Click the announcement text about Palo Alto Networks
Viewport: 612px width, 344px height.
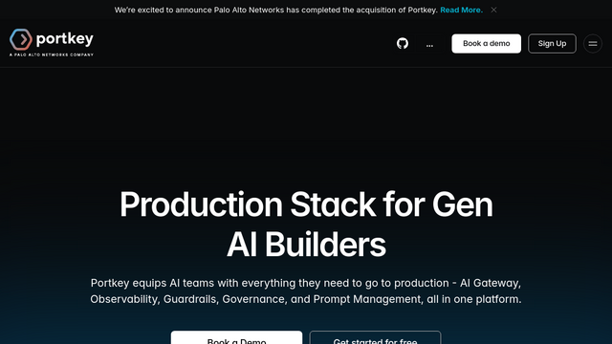pyautogui.click(x=276, y=11)
